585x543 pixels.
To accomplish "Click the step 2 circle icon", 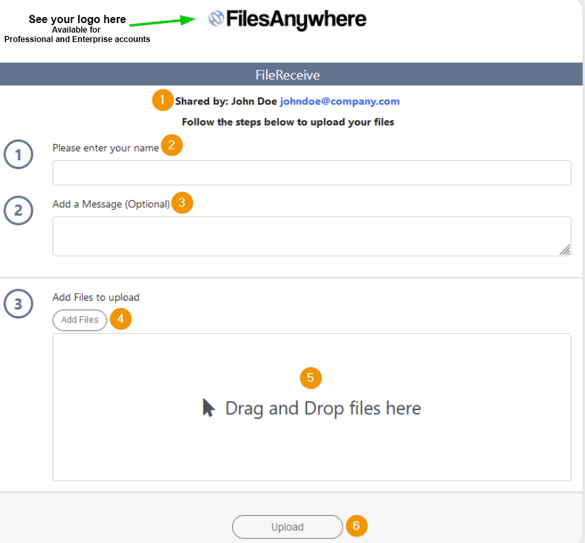I will tap(18, 210).
